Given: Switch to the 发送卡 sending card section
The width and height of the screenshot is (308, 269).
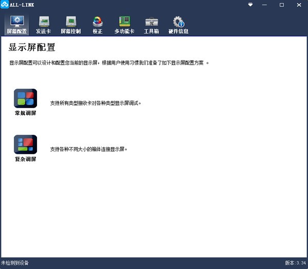Looking at the screenshot, I should pyautogui.click(x=44, y=24).
